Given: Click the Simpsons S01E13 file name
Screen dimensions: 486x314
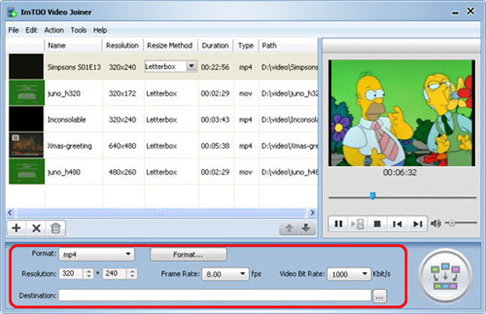Looking at the screenshot, I should (74, 67).
